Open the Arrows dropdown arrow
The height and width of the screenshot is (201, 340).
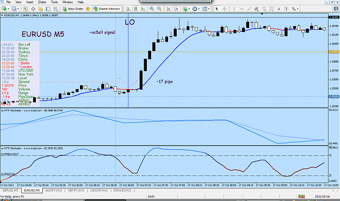tap(298, 9)
